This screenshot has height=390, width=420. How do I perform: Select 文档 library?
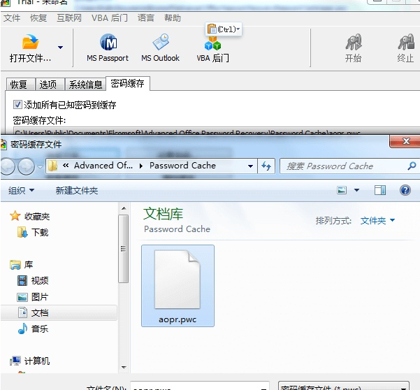pos(59,313)
